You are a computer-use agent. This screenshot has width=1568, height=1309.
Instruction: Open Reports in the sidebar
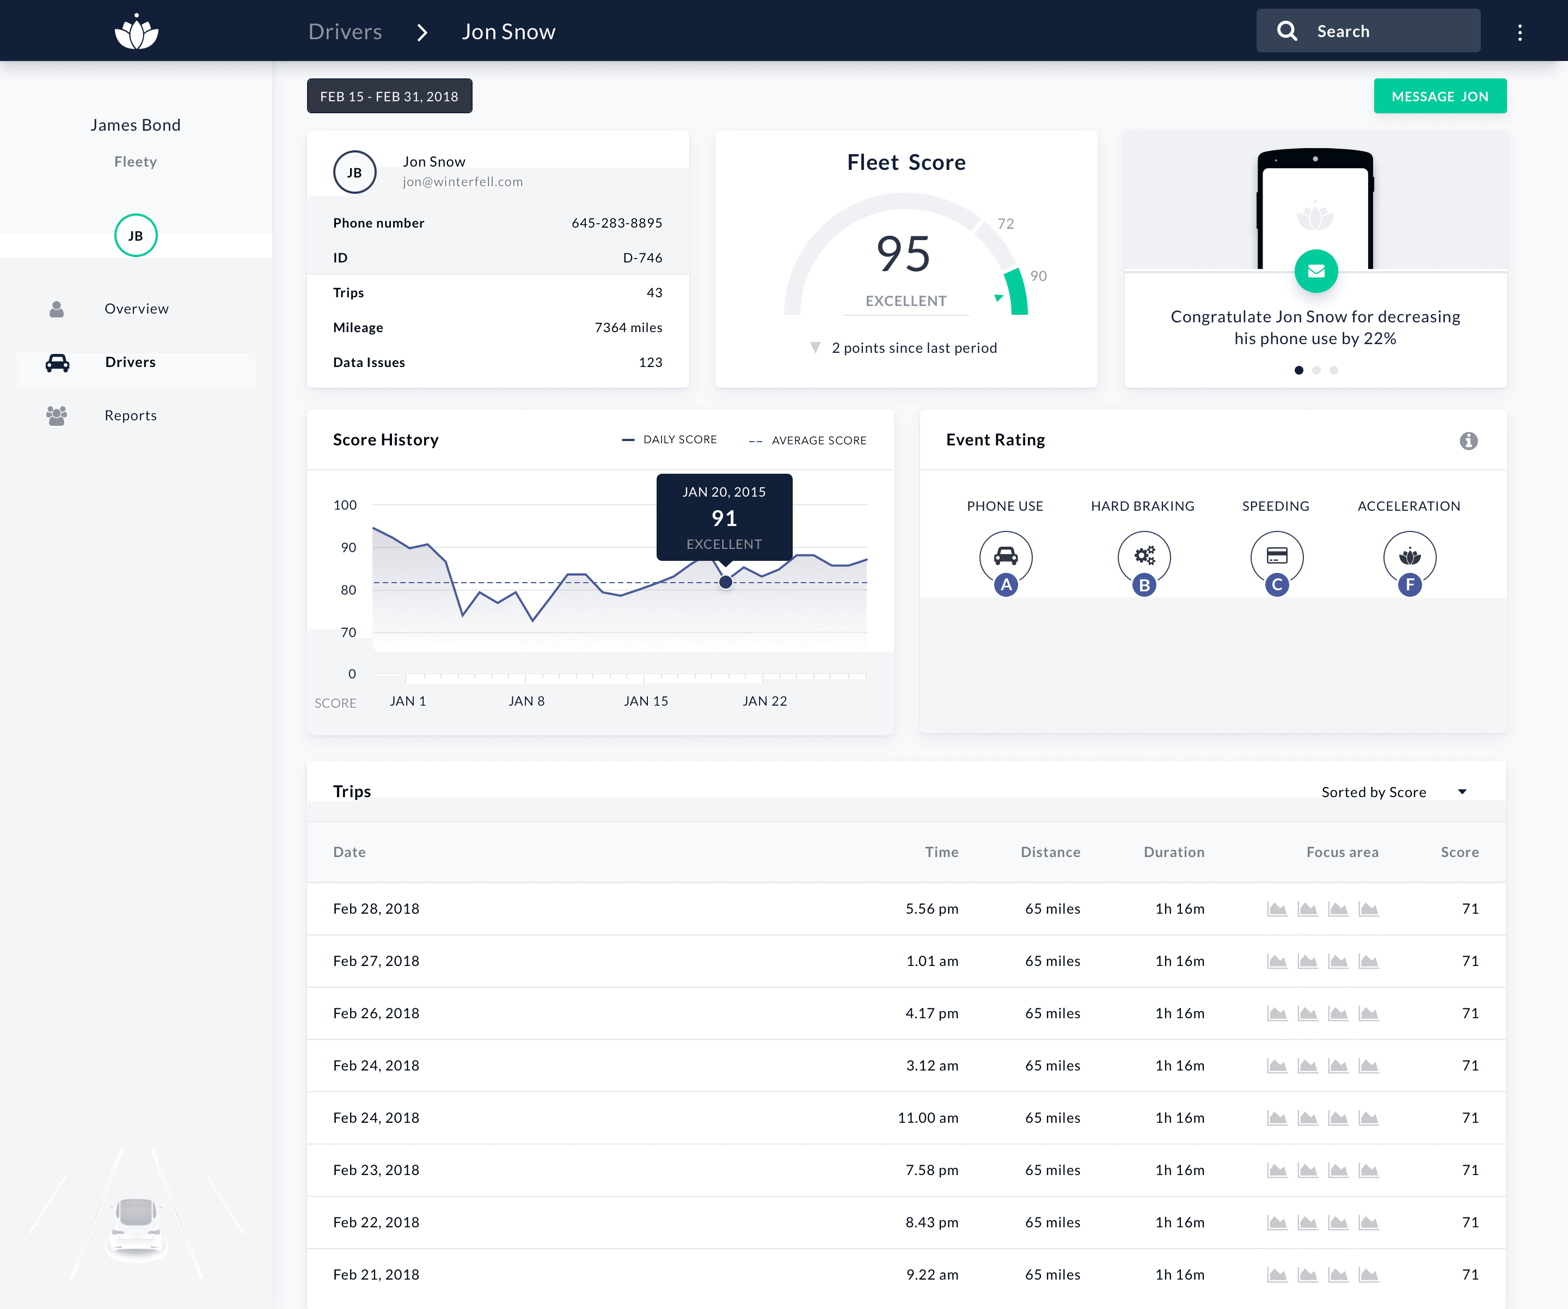[131, 415]
